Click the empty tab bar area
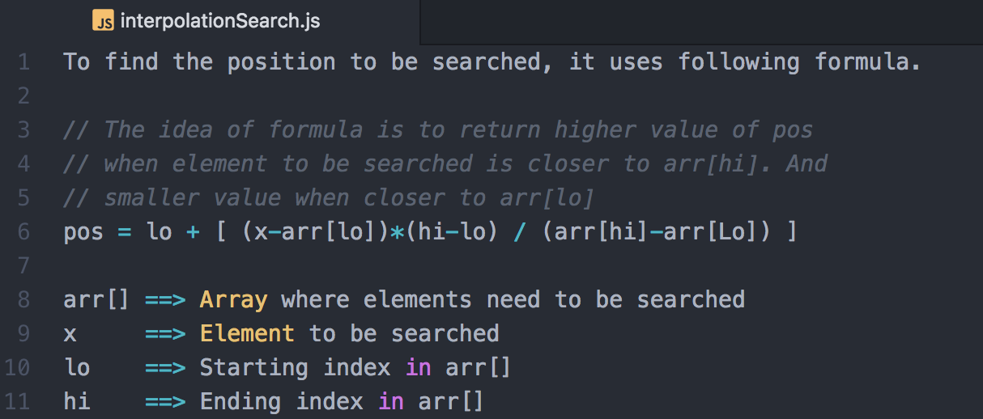The height and width of the screenshot is (419, 983). pyautogui.click(x=701, y=22)
